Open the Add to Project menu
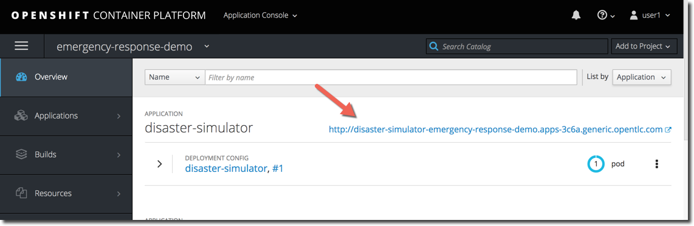The width and height of the screenshot is (694, 226). click(x=644, y=46)
